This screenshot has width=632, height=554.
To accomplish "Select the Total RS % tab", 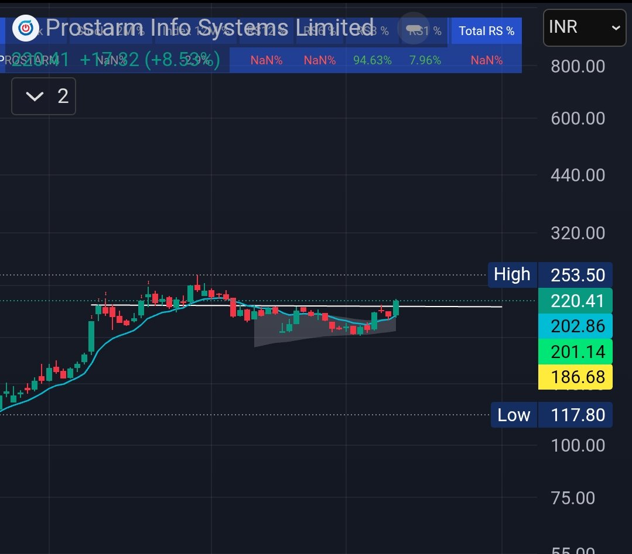I will (486, 30).
